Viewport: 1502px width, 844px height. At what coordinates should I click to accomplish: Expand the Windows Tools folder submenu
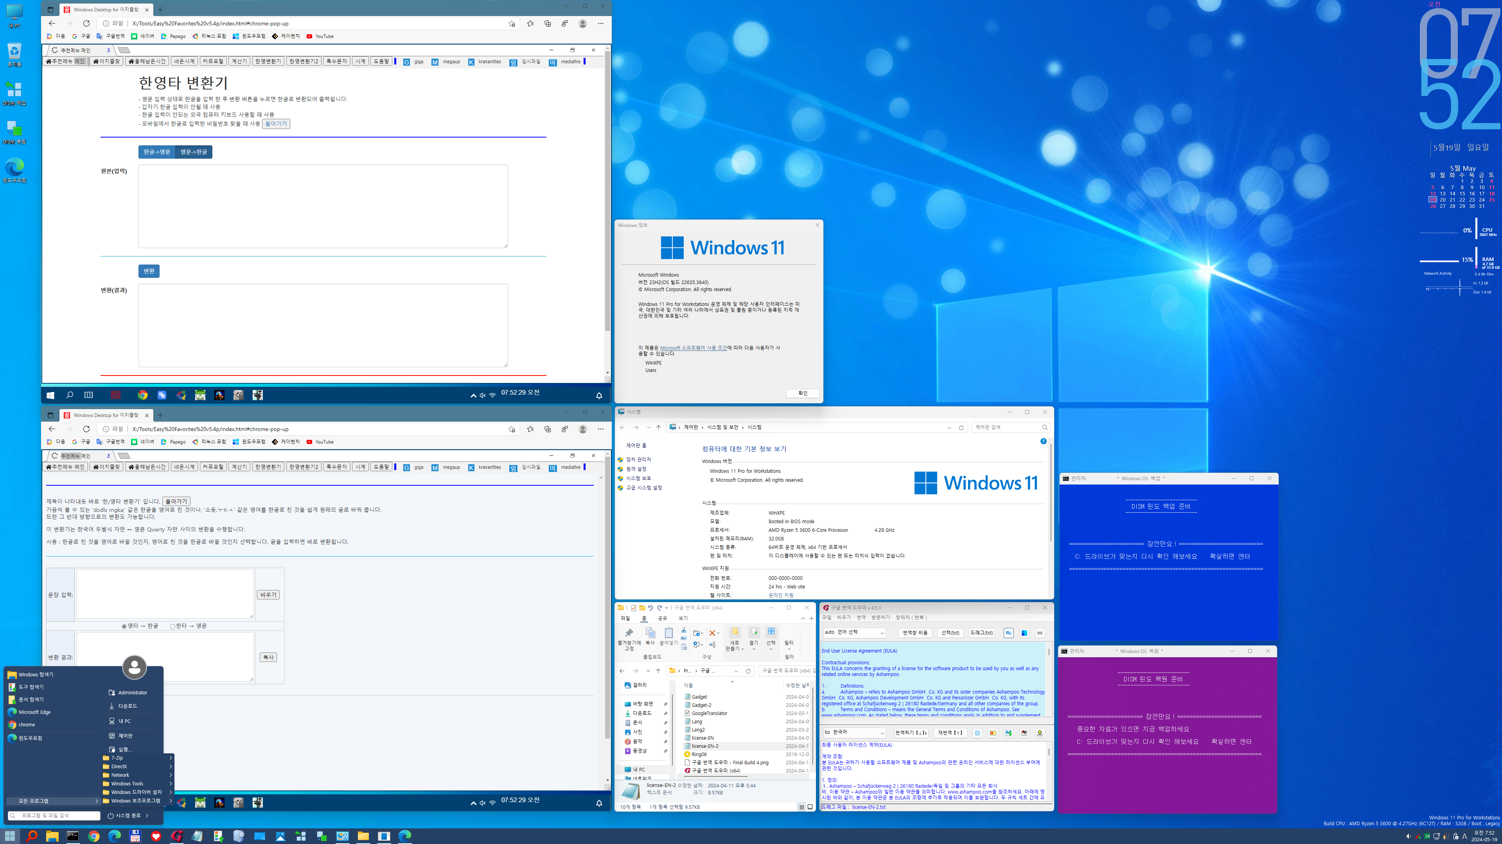pos(138,783)
